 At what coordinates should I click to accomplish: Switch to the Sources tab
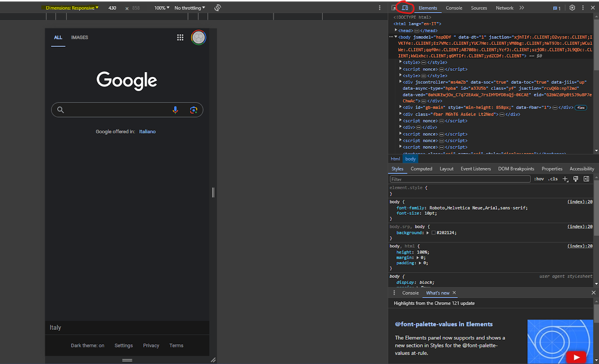(x=479, y=8)
